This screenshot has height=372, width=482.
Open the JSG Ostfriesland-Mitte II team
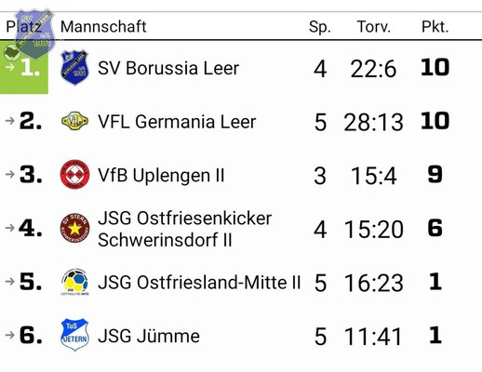point(199,283)
